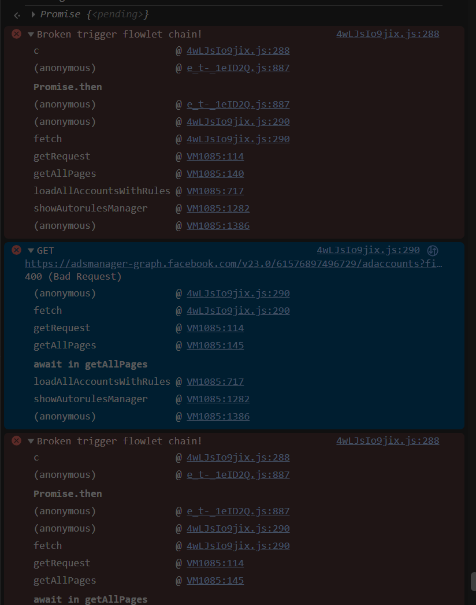
Task: Open the VM1085:1282 link in the GET stack trace
Action: pyautogui.click(x=218, y=399)
